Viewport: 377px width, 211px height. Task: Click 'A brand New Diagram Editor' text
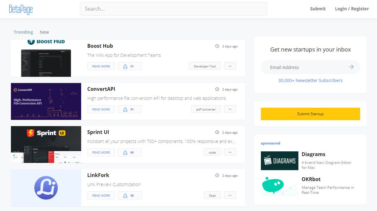click(327, 165)
